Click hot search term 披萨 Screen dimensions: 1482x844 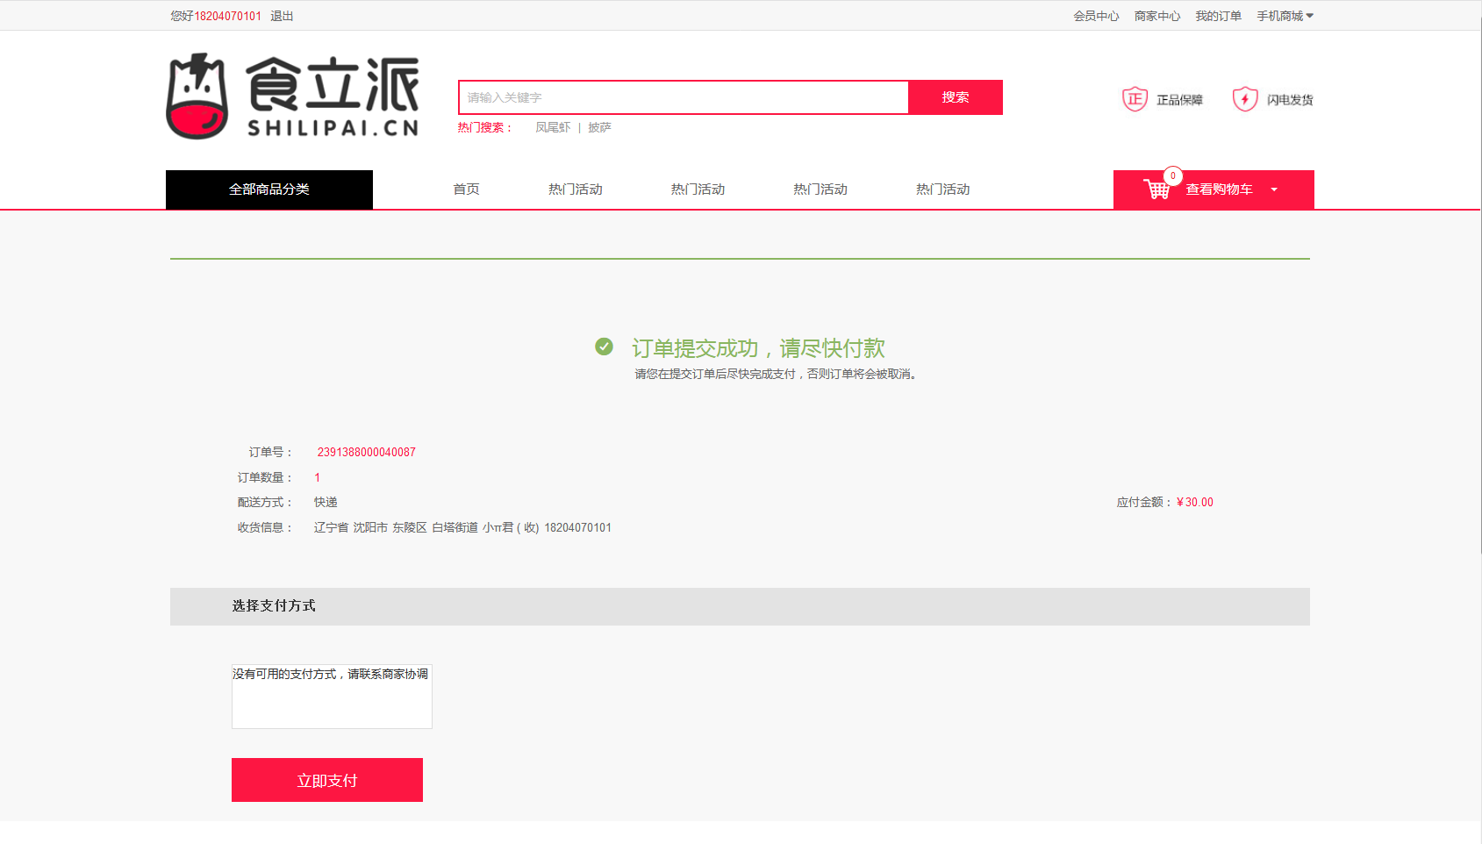[x=599, y=127]
